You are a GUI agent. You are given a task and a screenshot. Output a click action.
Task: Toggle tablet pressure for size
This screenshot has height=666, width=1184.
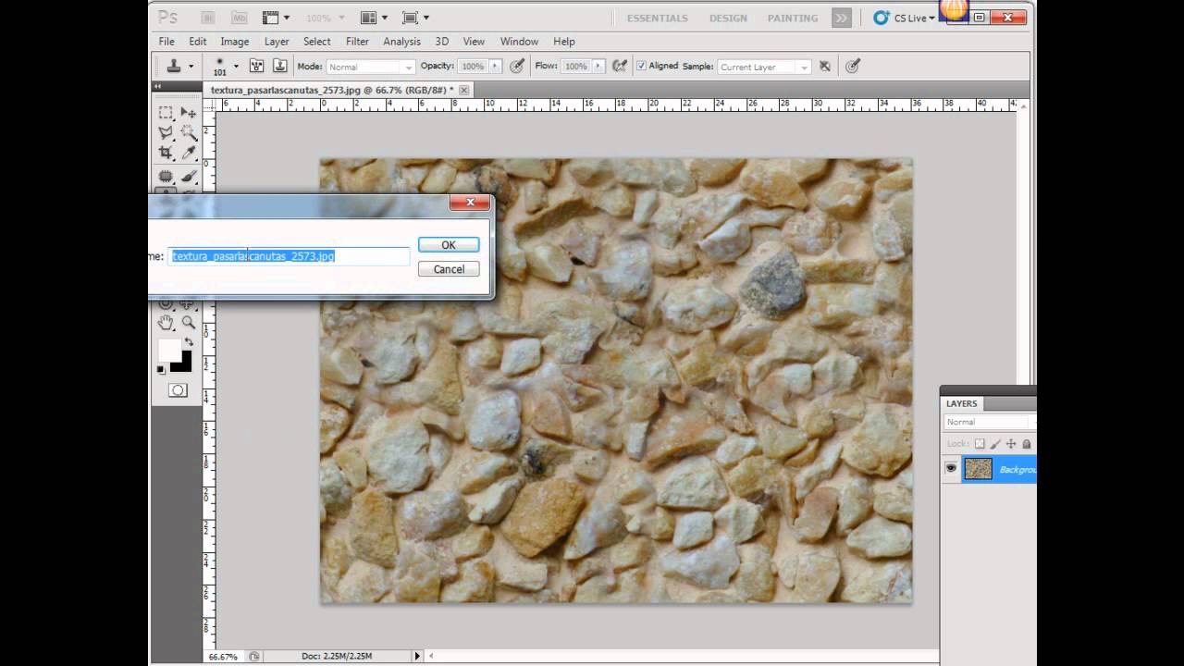click(x=853, y=66)
